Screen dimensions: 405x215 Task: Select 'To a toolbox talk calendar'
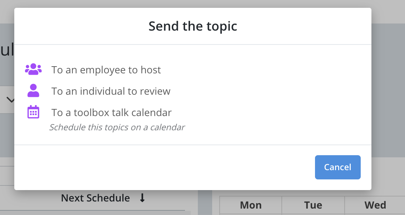pyautogui.click(x=111, y=112)
